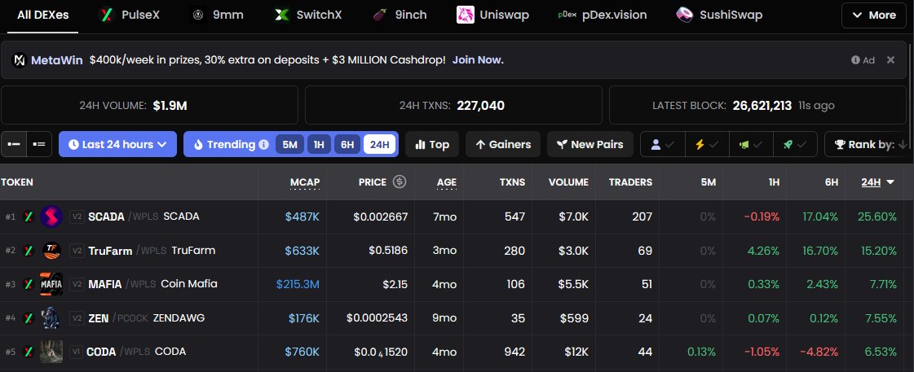Sort table by TXNS column
The height and width of the screenshot is (372, 914).
(x=512, y=182)
